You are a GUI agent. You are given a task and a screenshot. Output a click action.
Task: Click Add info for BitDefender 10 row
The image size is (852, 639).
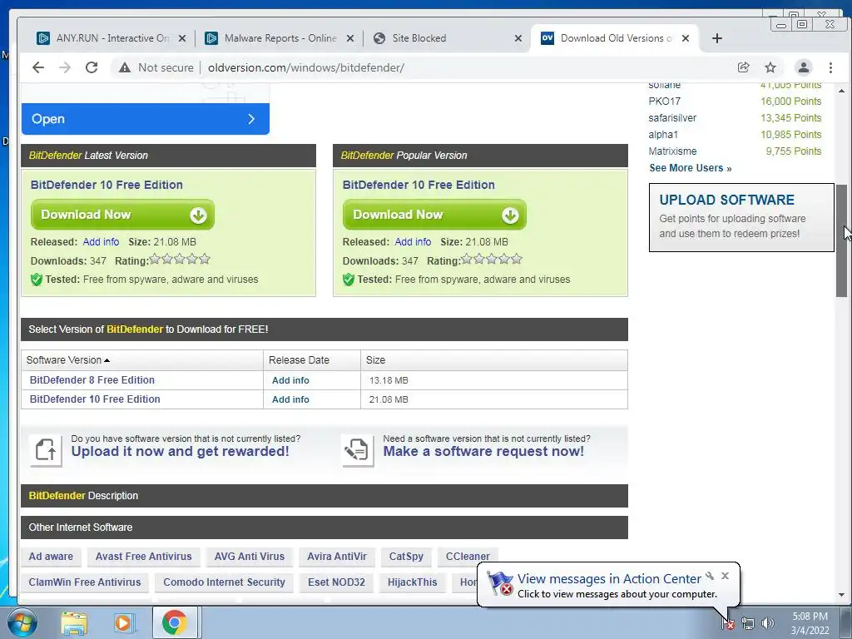point(290,399)
